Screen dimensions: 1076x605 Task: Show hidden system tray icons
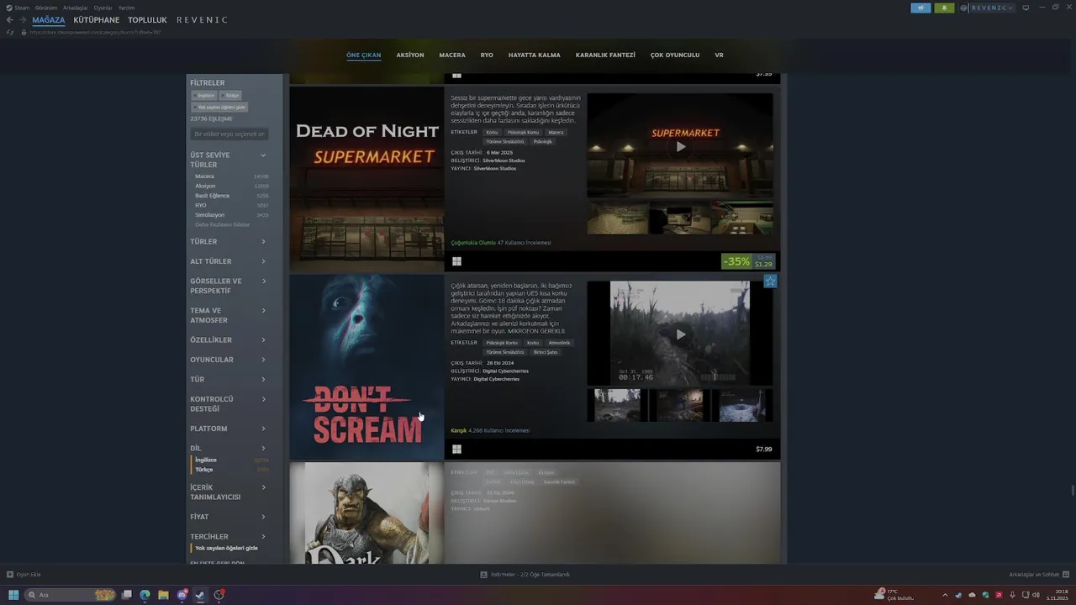(945, 595)
